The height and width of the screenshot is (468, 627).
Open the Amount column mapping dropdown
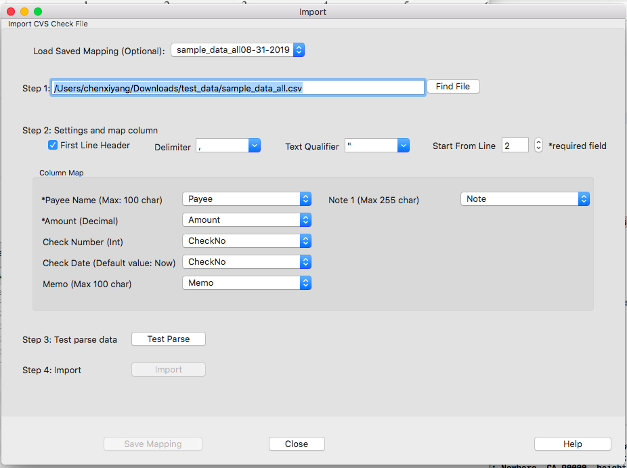246,220
